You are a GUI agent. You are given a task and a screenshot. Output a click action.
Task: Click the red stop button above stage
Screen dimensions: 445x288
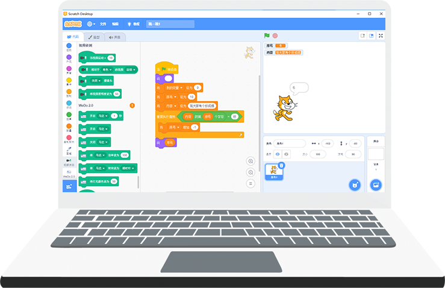pyautogui.click(x=275, y=36)
